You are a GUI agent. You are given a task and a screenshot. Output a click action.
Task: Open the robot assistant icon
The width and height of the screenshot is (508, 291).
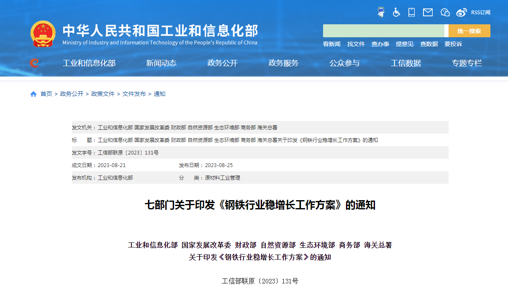(x=381, y=12)
